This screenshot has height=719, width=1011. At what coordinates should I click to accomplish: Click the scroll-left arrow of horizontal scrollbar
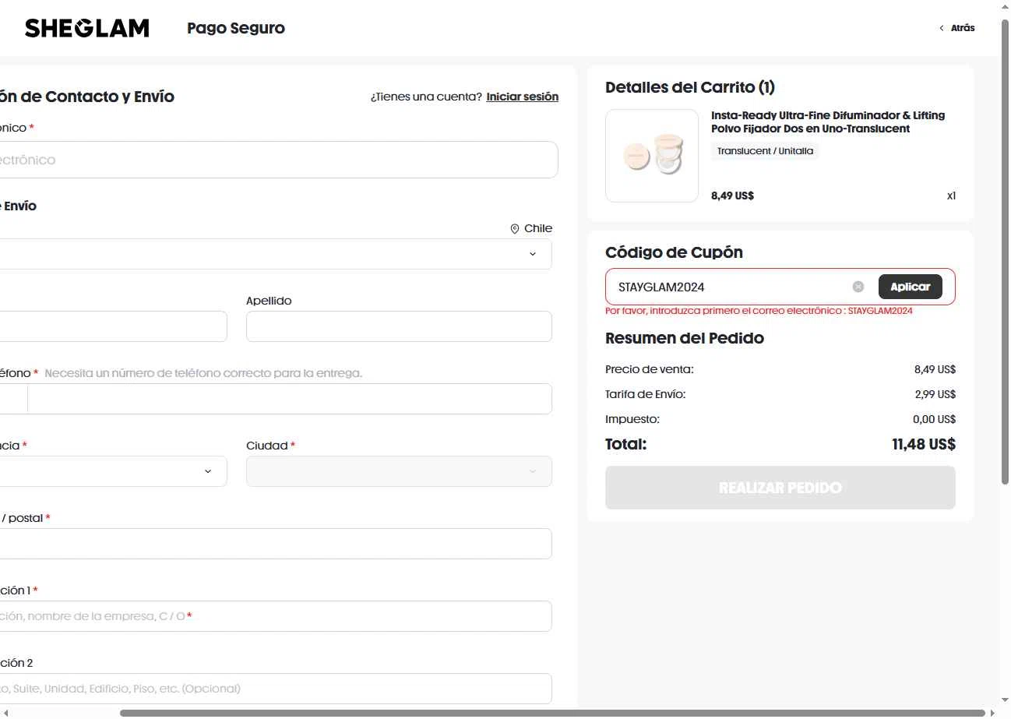[5, 713]
